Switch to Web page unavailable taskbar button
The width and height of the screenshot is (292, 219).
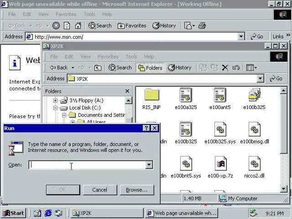(x=182, y=213)
